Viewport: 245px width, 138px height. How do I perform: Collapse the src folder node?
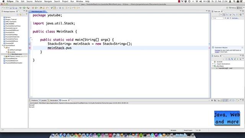click(5, 48)
